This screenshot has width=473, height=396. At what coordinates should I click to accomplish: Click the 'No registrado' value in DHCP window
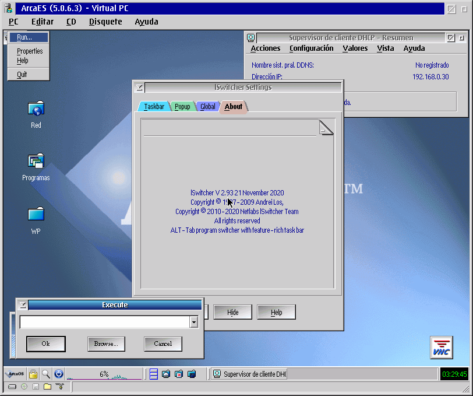point(432,65)
